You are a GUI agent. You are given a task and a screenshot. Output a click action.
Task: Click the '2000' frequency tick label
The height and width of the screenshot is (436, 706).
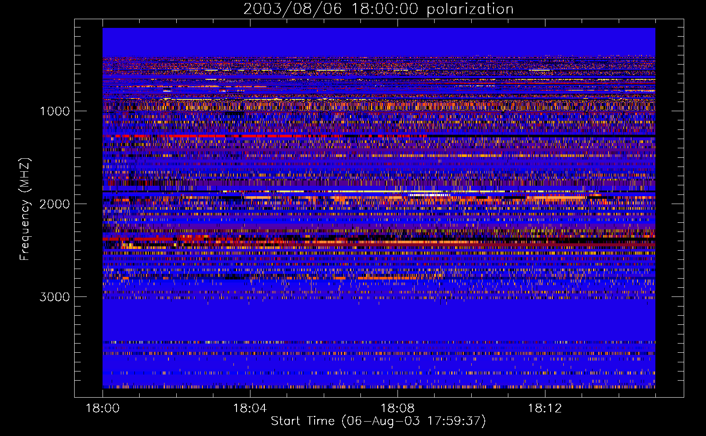[55, 204]
